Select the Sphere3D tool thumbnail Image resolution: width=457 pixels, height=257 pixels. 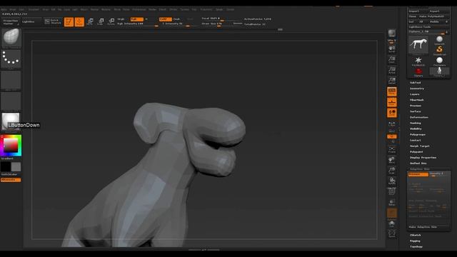point(439,40)
